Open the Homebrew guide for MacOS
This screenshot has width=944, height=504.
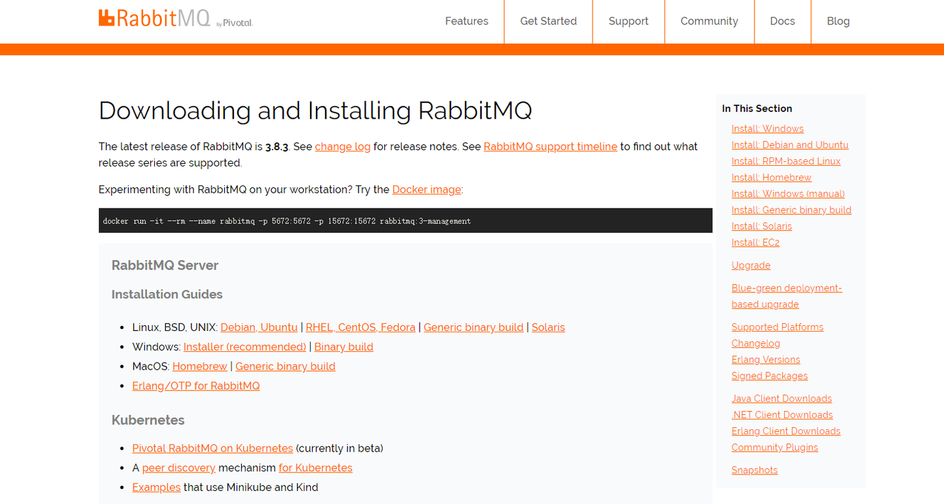[199, 366]
